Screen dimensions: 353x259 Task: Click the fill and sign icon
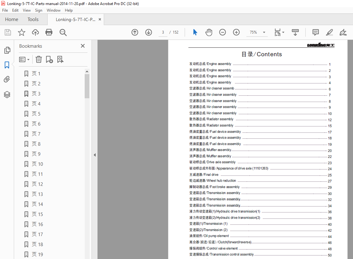[x=343, y=32]
